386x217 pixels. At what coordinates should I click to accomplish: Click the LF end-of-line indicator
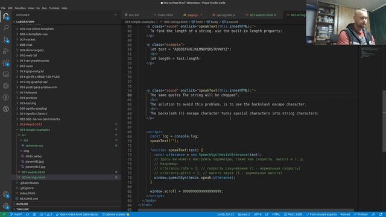coord(267,215)
